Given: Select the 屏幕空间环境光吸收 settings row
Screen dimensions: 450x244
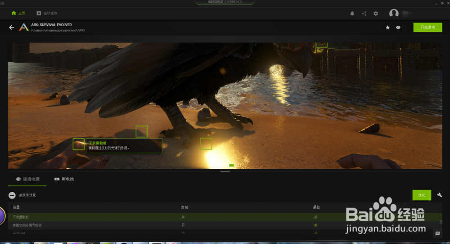Looking at the screenshot, I should (x=225, y=226).
